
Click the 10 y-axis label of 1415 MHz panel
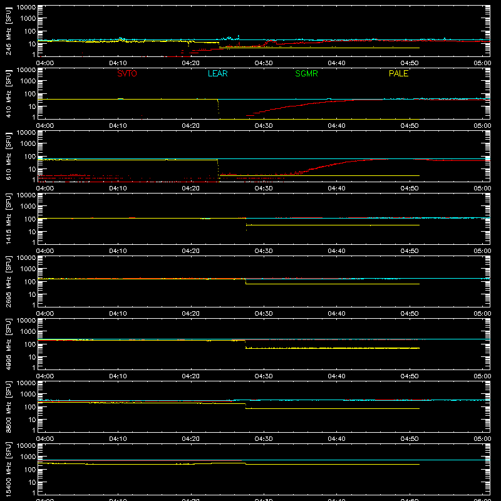pos(32,232)
